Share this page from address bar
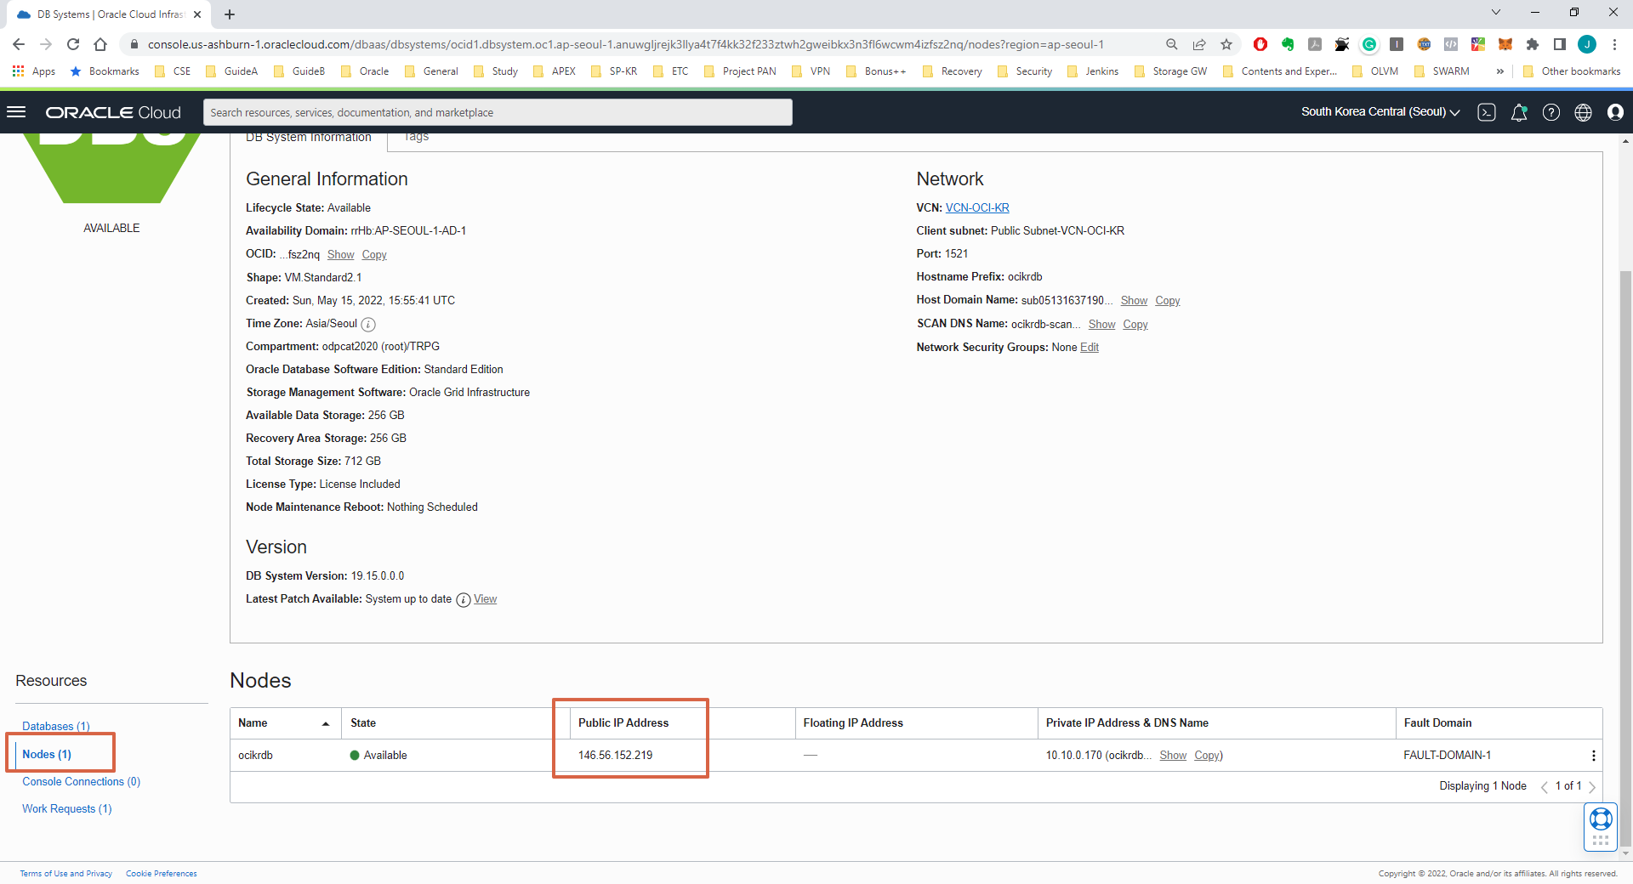Screen dimensions: 1633x884 point(1199,44)
